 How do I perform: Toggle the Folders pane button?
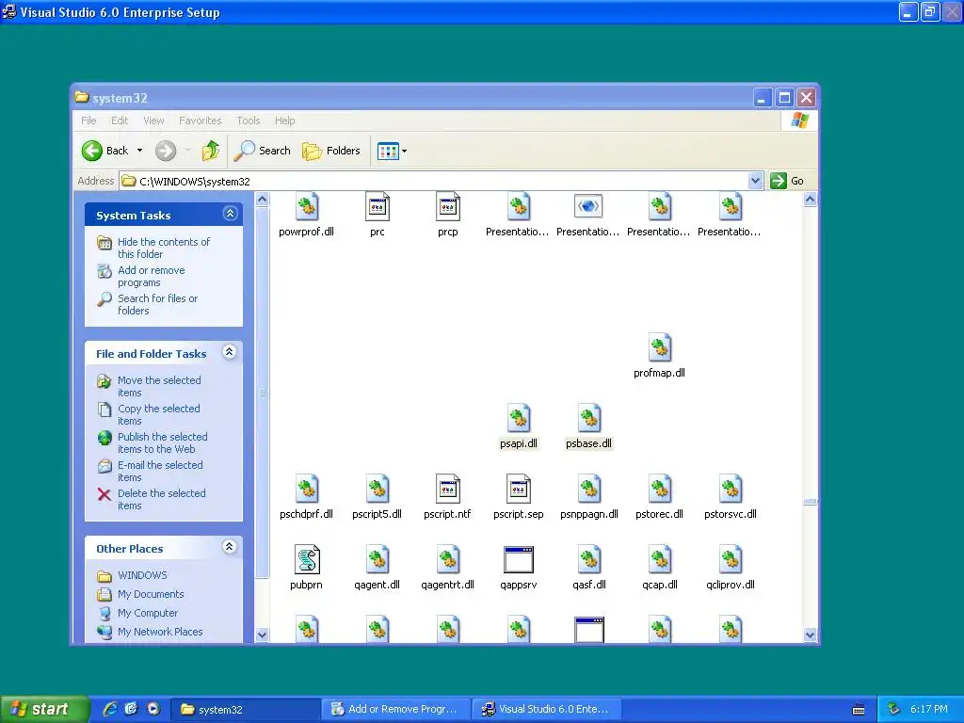[x=331, y=151]
